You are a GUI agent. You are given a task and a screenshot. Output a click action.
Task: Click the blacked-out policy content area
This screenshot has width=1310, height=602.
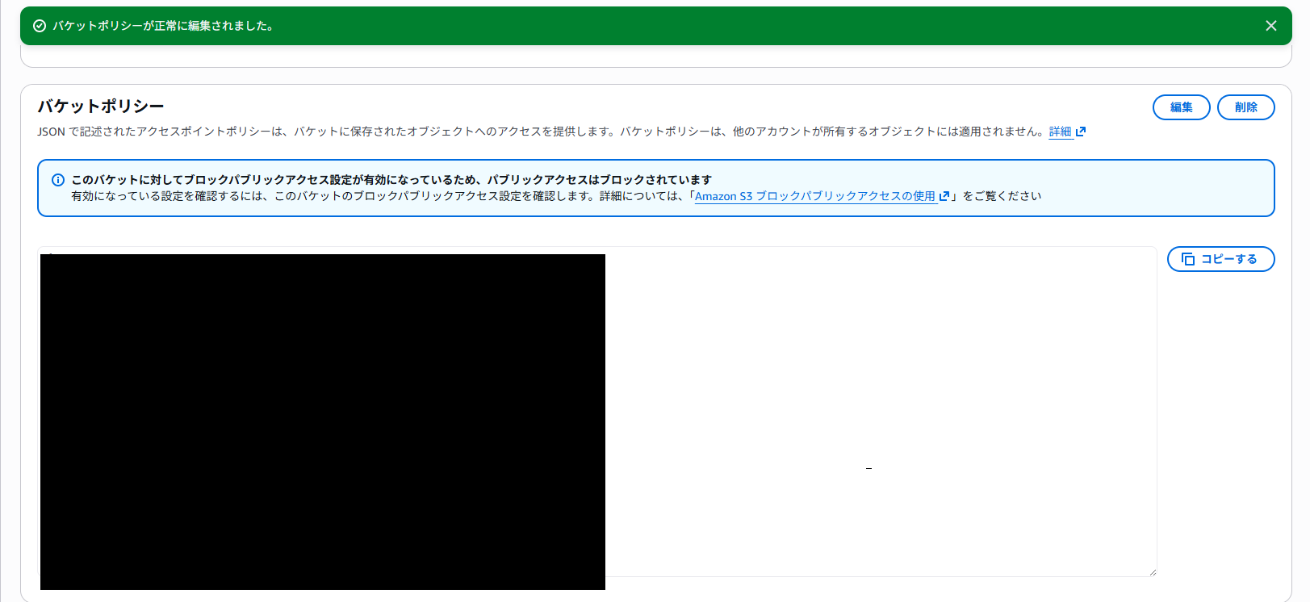tap(323, 421)
